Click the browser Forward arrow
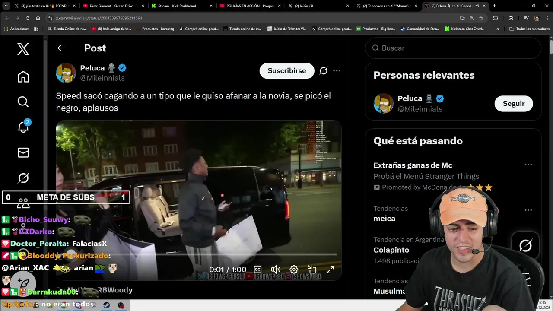This screenshot has width=553, height=311. tap(17, 18)
